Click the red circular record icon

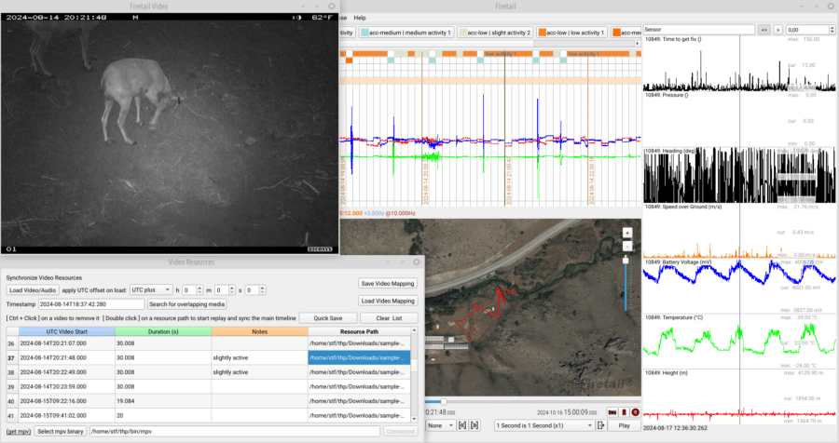point(636,411)
